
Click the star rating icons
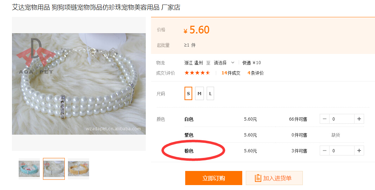(197, 73)
